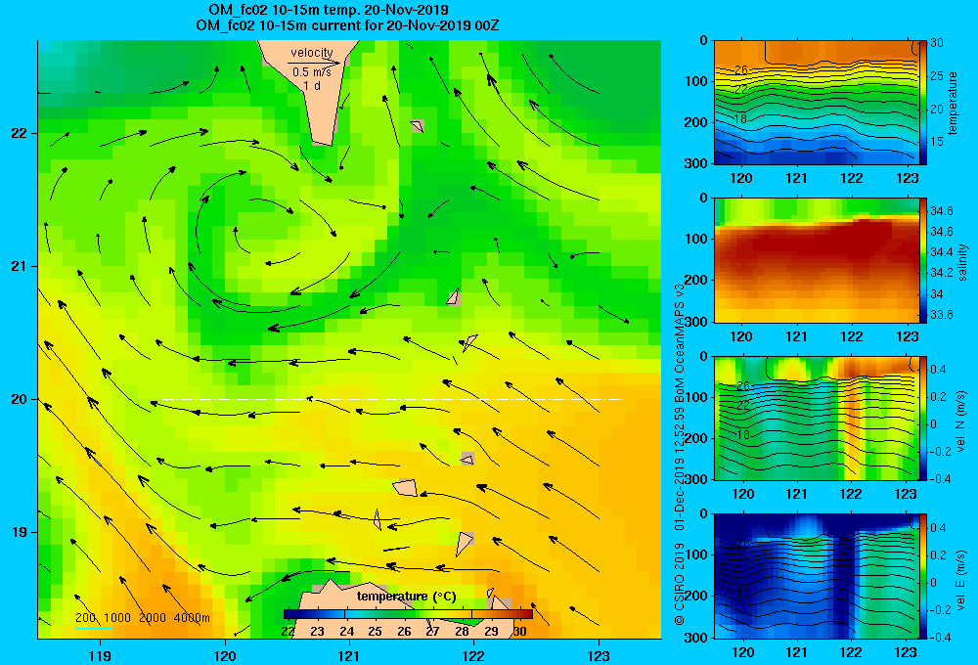Click main map's longitude label 121
This screenshot has height=665, width=978.
click(349, 655)
